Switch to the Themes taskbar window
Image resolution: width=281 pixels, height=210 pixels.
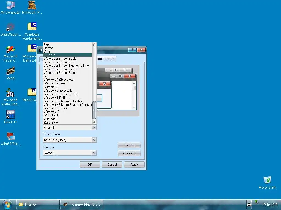pos(38,205)
